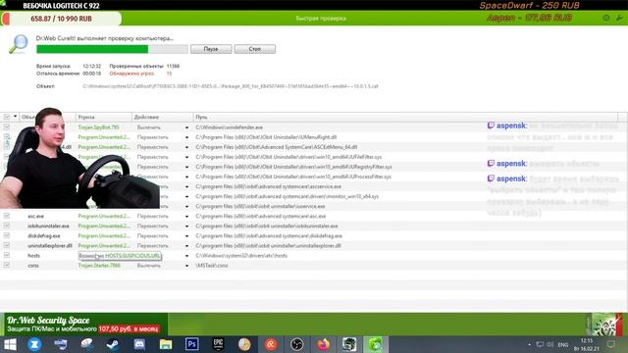Toggle checkbox for the iobituninstaler.exe row
Viewport: 628px width, 353px height.
point(7,226)
